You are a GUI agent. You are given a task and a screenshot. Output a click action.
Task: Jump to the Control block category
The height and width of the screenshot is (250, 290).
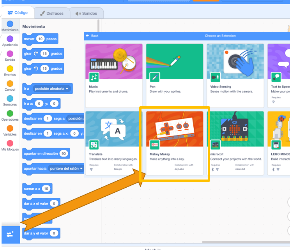pyautogui.click(x=10, y=86)
